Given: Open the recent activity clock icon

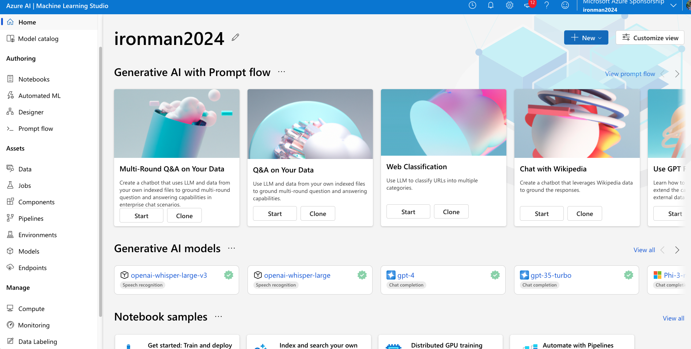Looking at the screenshot, I should (x=472, y=5).
